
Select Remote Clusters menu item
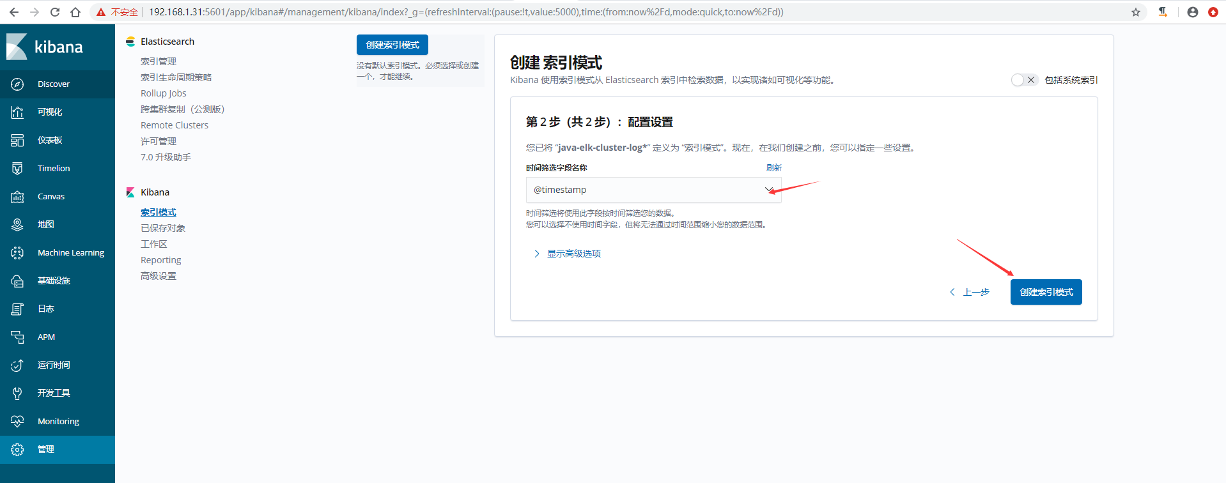point(175,125)
